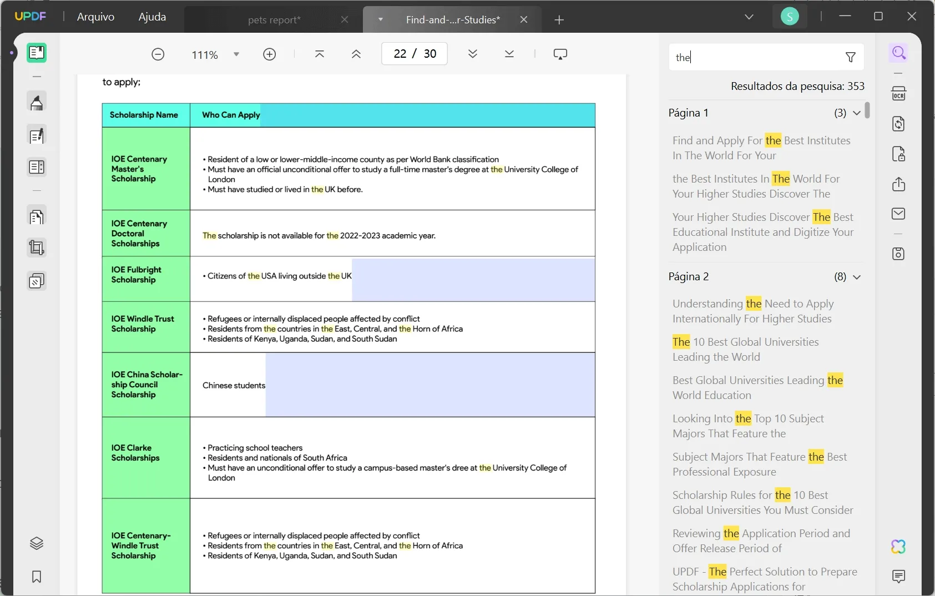Open the tab list dropdown arrow
This screenshot has width=935, height=596.
[381, 19]
